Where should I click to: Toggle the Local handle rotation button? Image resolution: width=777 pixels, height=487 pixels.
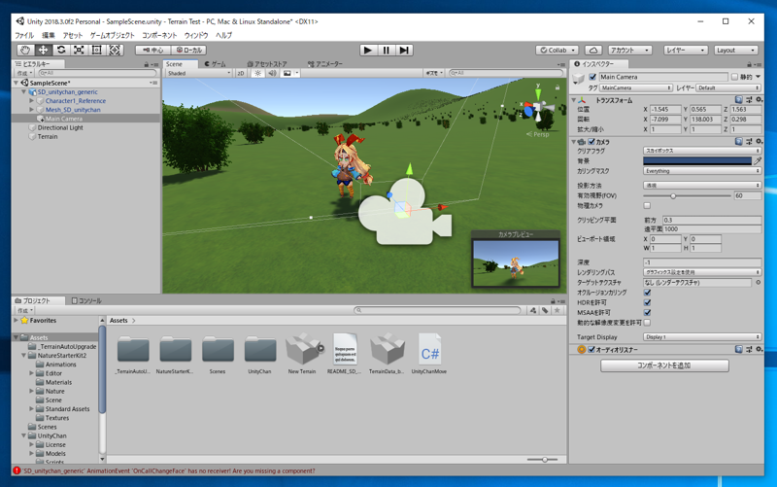pyautogui.click(x=188, y=51)
